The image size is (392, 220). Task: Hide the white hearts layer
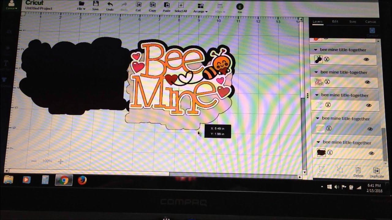[x=369, y=105]
